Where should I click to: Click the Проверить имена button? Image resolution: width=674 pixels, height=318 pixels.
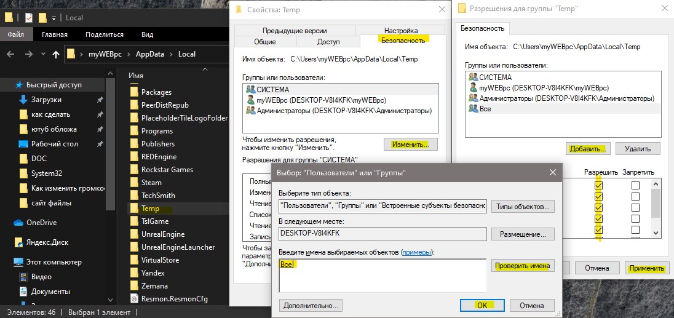coord(523,266)
